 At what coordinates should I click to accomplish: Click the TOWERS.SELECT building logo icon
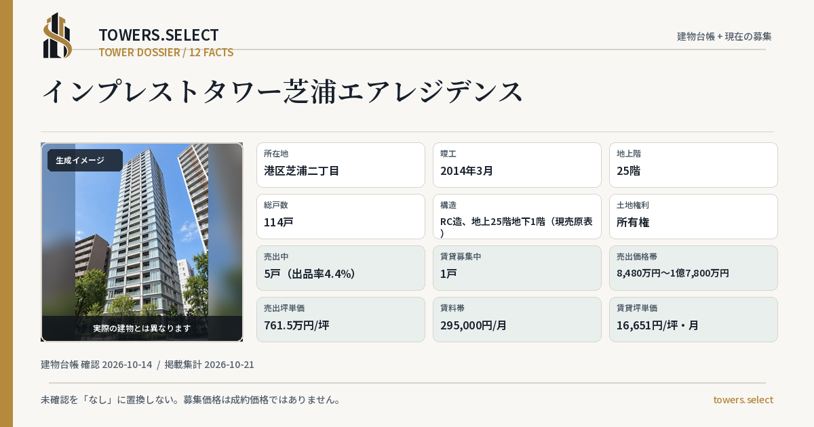[58, 35]
